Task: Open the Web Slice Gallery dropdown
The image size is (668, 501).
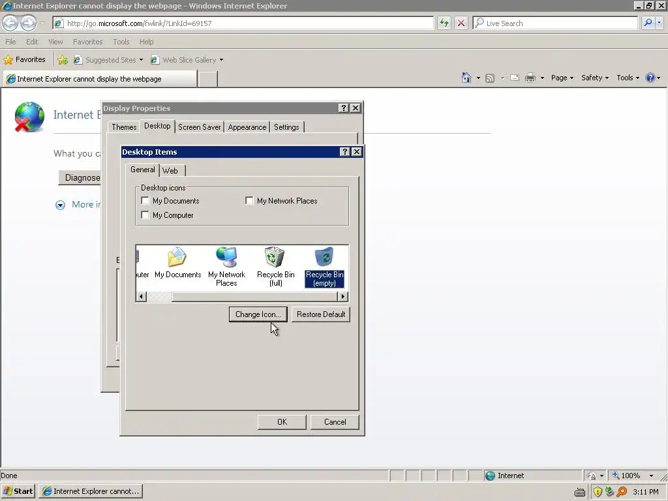Action: click(x=222, y=60)
